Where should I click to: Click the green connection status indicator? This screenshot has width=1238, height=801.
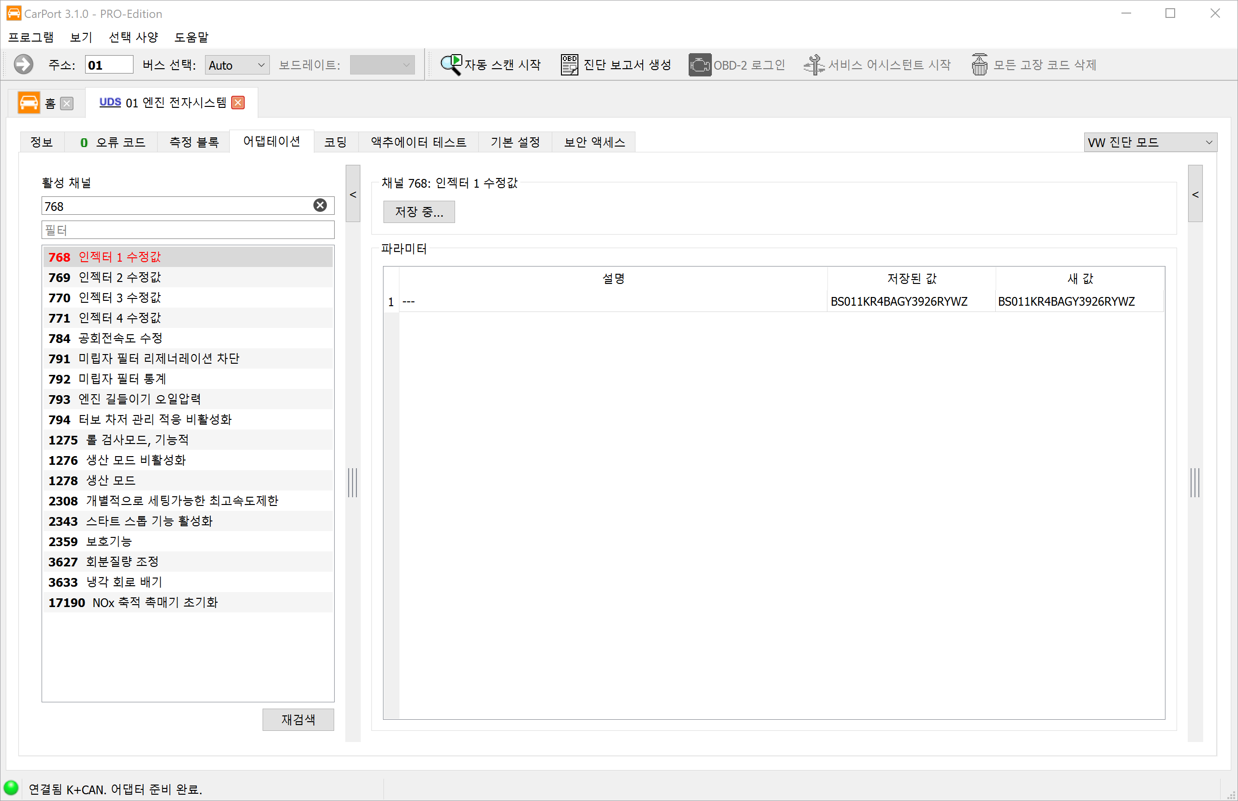click(11, 788)
